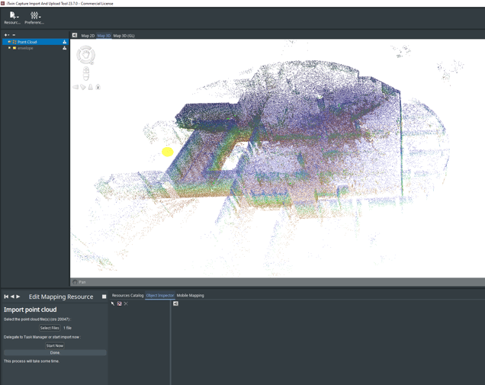Switch to the Map 2D tab
The image size is (485, 385).
[x=88, y=36]
